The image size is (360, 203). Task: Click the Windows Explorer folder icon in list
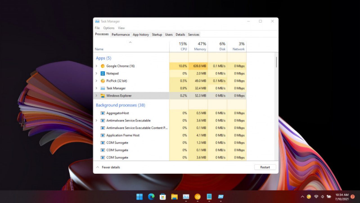(103, 96)
